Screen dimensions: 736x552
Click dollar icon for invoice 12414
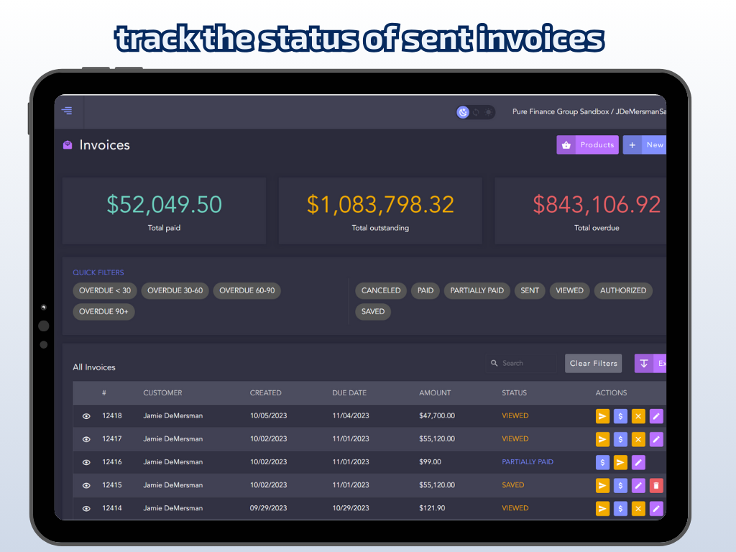(620, 508)
